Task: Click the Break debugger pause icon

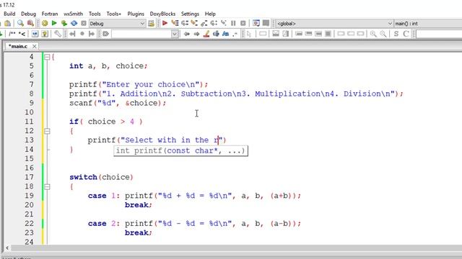Action: click(233, 24)
